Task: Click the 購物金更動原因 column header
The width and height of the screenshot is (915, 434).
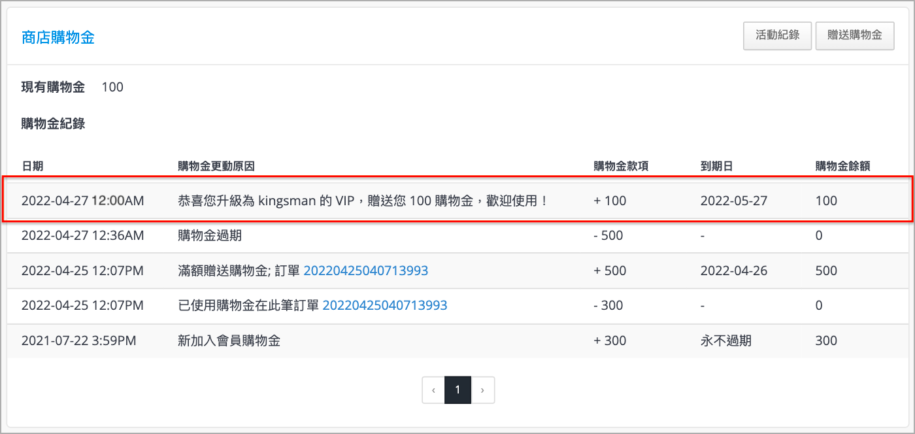Action: click(216, 166)
